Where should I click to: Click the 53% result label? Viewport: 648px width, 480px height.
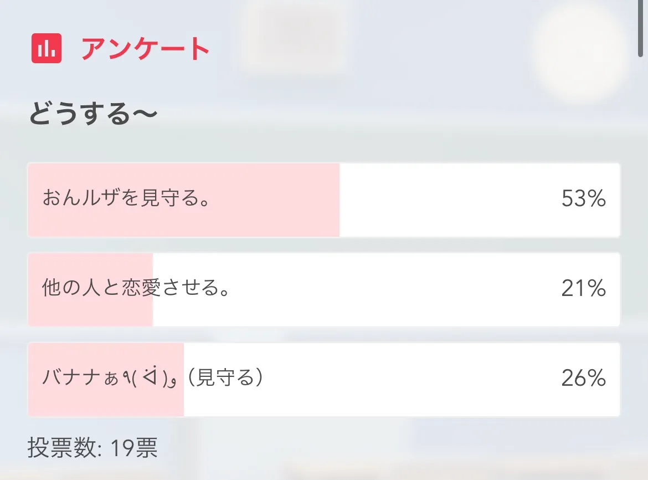coord(583,198)
